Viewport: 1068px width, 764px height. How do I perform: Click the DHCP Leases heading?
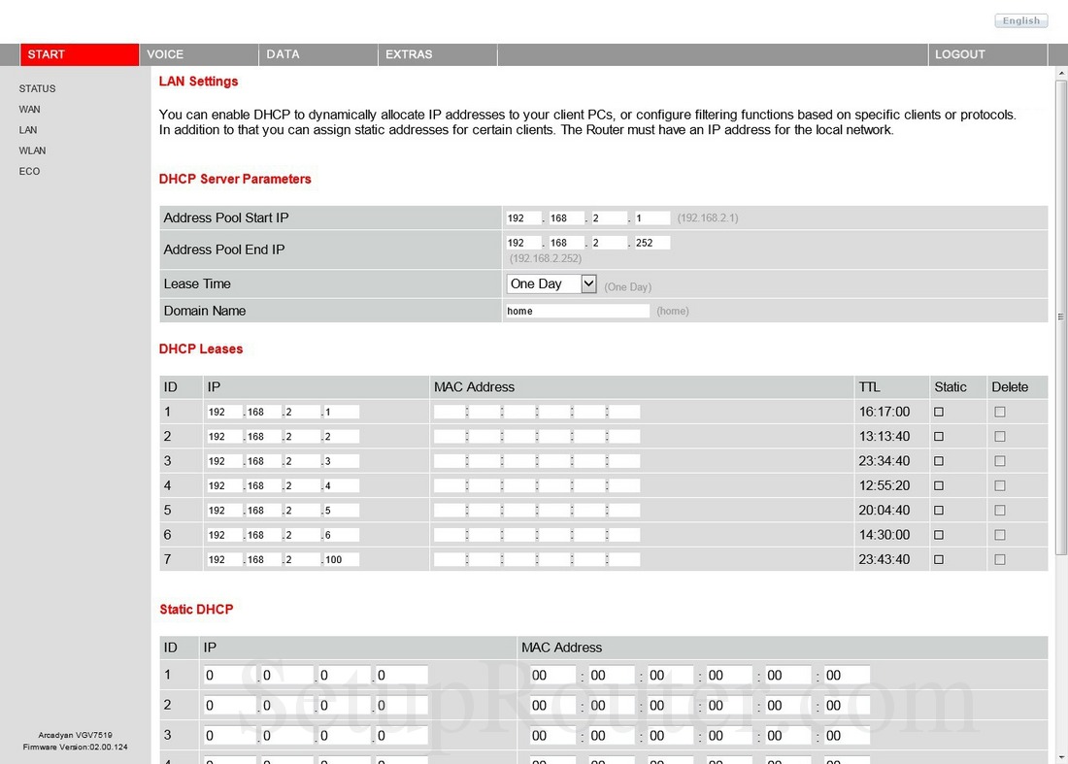tap(201, 349)
